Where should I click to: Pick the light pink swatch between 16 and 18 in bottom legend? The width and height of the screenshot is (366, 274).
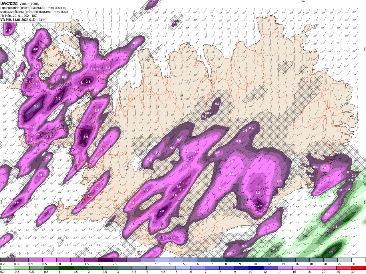pos(300,268)
